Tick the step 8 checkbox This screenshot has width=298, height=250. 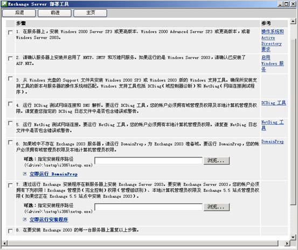tap(10, 231)
